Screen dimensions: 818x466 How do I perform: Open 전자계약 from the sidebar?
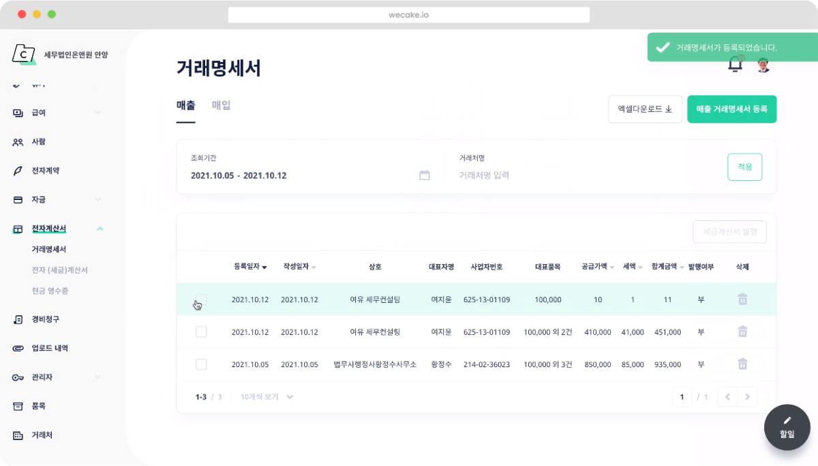point(45,171)
